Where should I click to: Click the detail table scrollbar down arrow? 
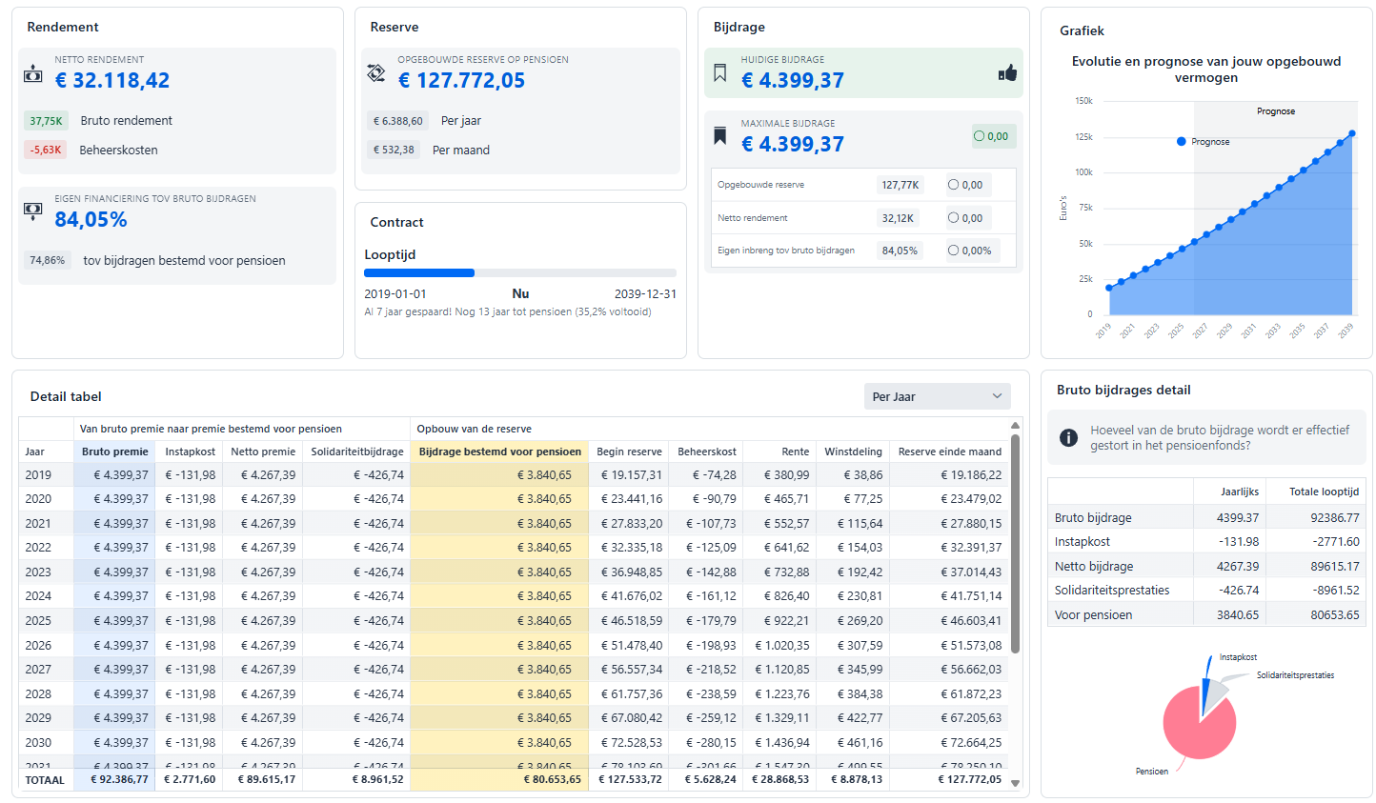tap(1016, 783)
